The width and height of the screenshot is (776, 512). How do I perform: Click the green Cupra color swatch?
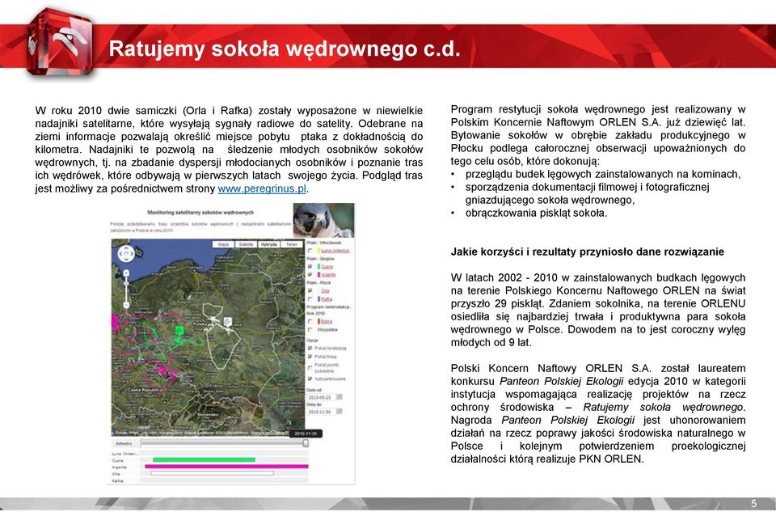318,266
